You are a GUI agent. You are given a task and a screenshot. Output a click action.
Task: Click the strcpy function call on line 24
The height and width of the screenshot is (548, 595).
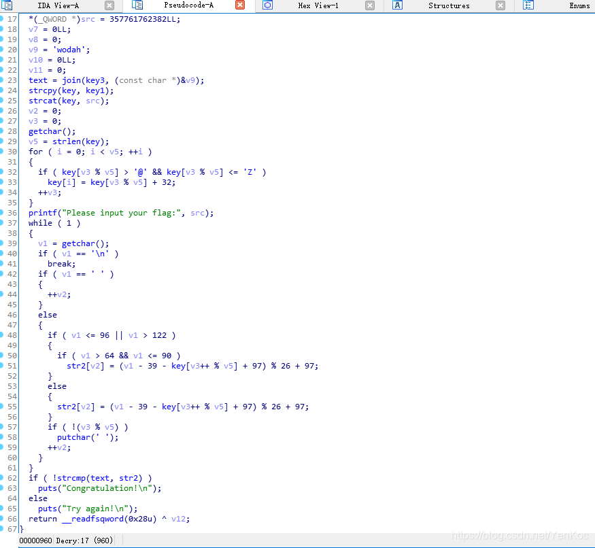pos(42,90)
